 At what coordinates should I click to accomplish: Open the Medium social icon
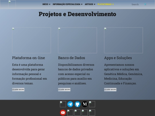[x=85, y=104]
